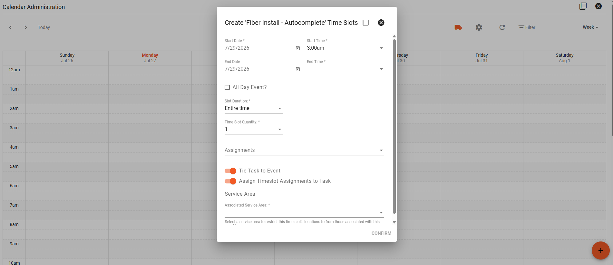613x265 pixels.
Task: Jump to Today in calendar
Action: [44, 27]
